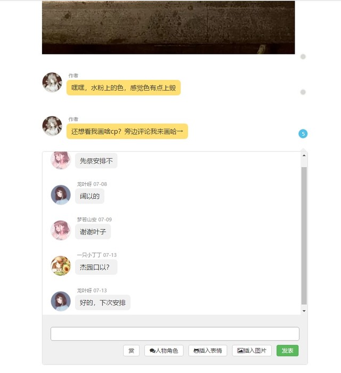The height and width of the screenshot is (373, 341).
Task: Click the username 一只小丁丁 07-13
Action: [x=96, y=255]
